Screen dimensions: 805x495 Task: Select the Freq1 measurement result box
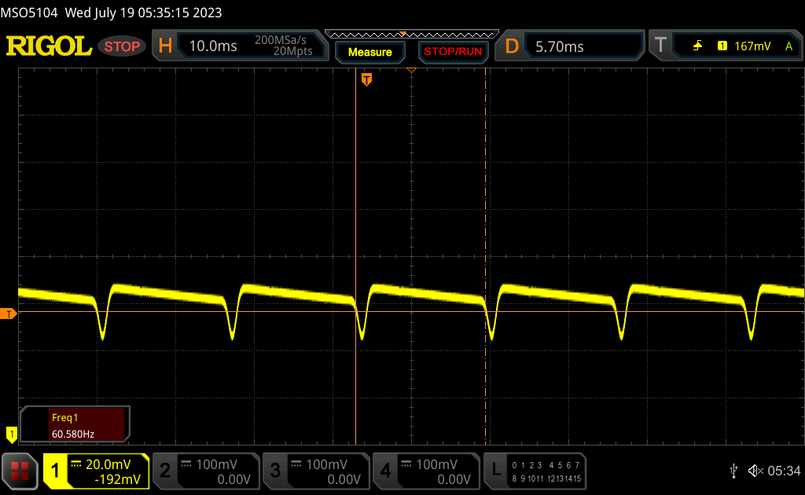(x=75, y=424)
